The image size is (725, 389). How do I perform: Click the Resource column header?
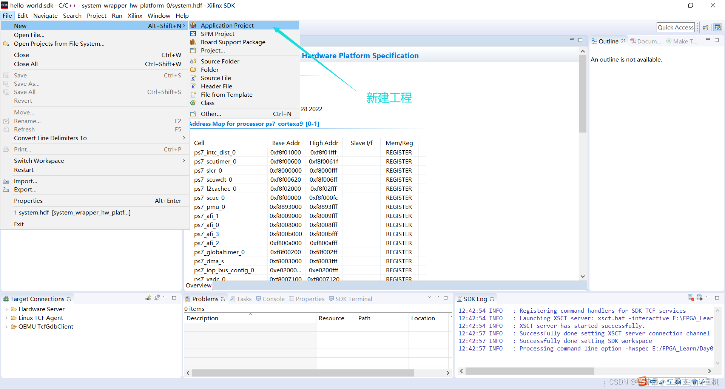coord(336,318)
